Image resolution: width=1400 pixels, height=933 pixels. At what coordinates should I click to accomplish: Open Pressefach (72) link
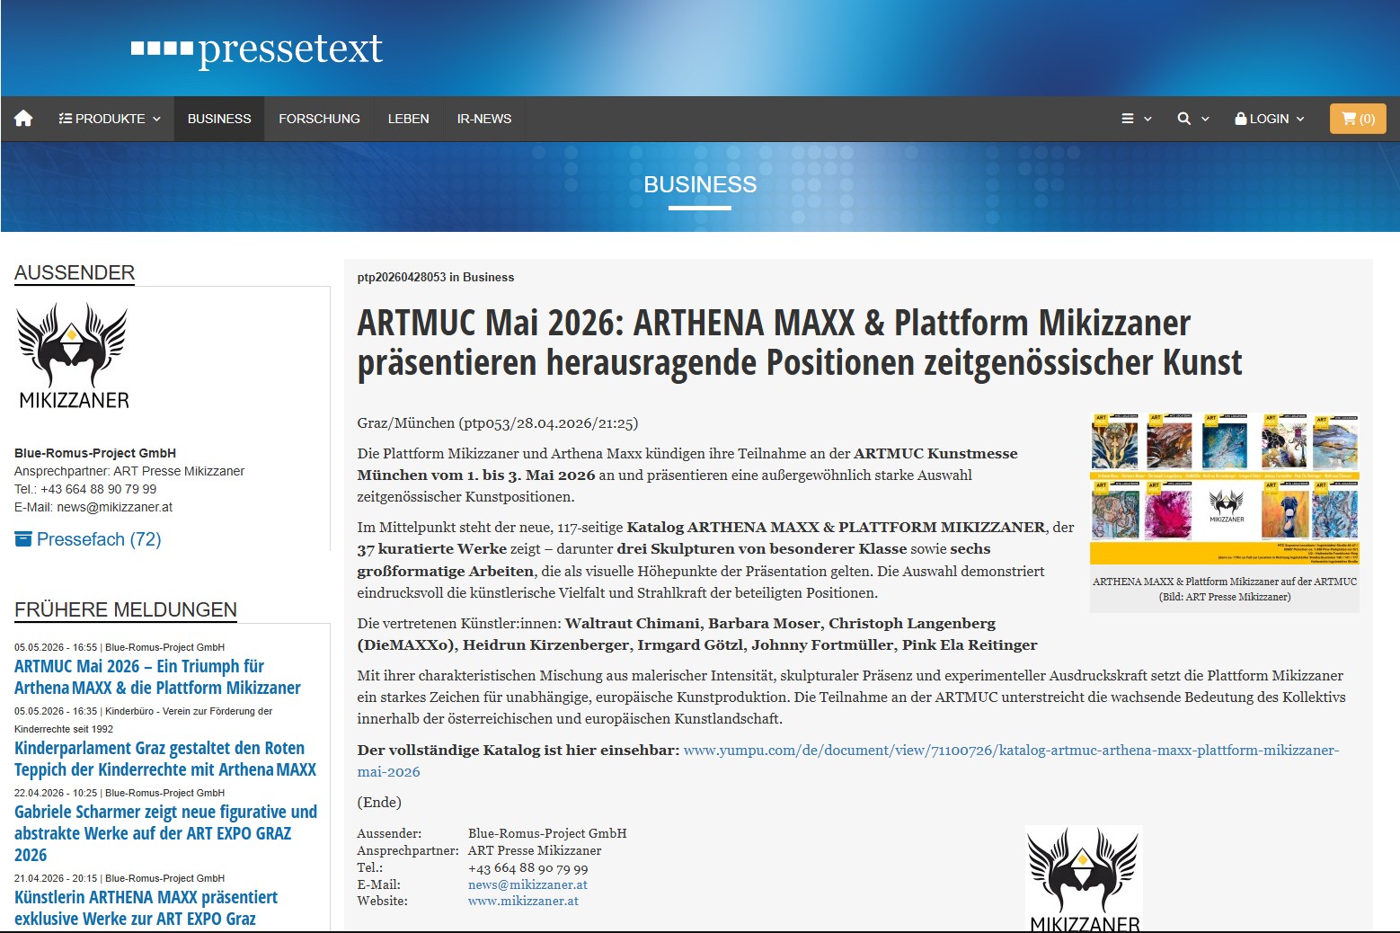[88, 539]
